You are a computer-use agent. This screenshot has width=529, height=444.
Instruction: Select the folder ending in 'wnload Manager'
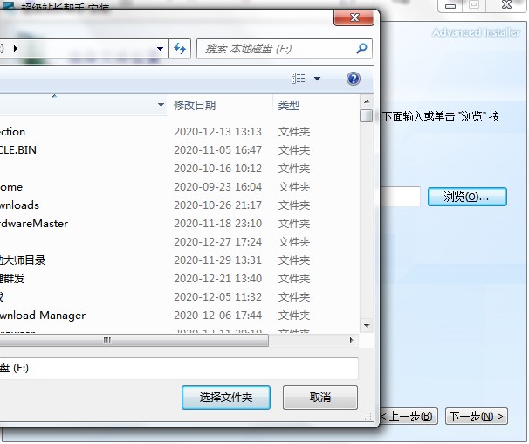click(43, 316)
